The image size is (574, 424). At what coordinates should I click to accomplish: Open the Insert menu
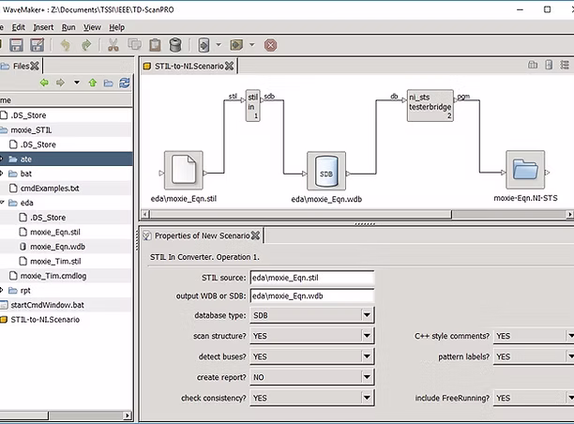point(43,27)
